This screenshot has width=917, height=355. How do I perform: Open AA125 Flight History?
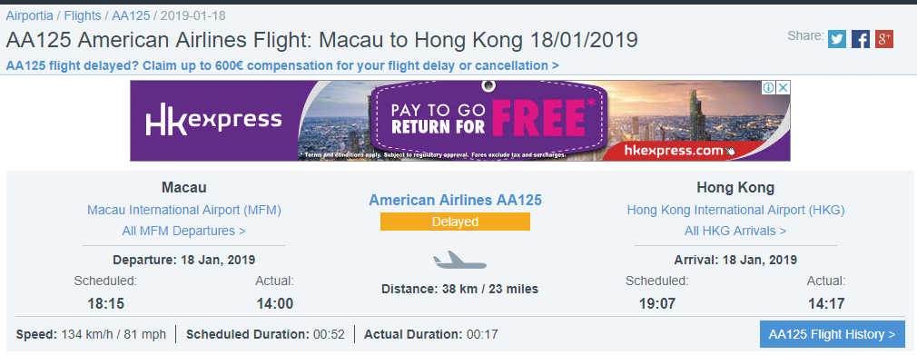832,334
